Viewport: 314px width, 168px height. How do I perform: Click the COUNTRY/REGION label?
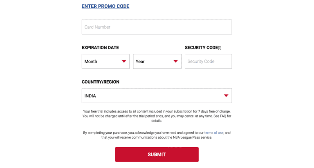(101, 82)
